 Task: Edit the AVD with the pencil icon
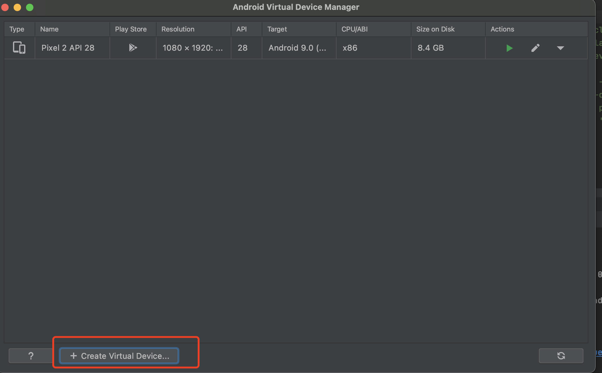coord(535,48)
